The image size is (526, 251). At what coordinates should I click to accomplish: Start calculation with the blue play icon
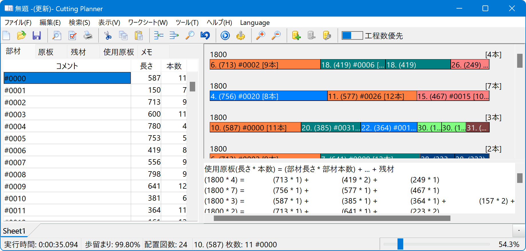pos(225,36)
